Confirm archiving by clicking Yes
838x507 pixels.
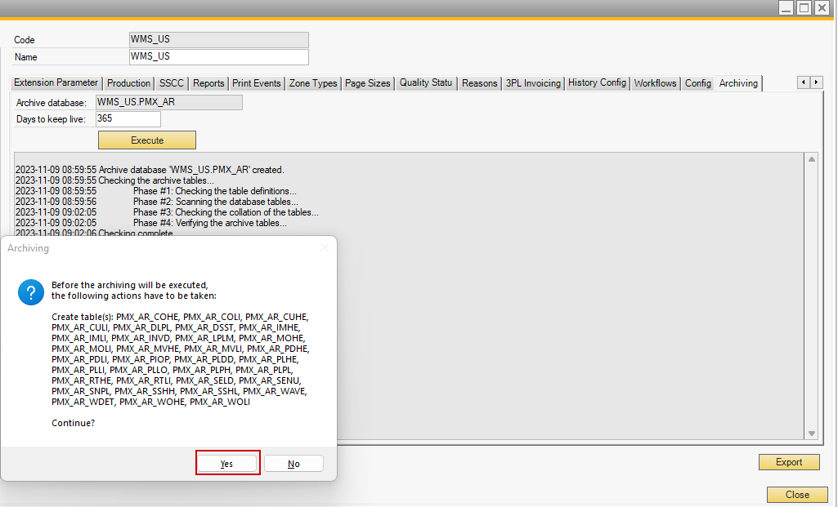click(x=227, y=462)
